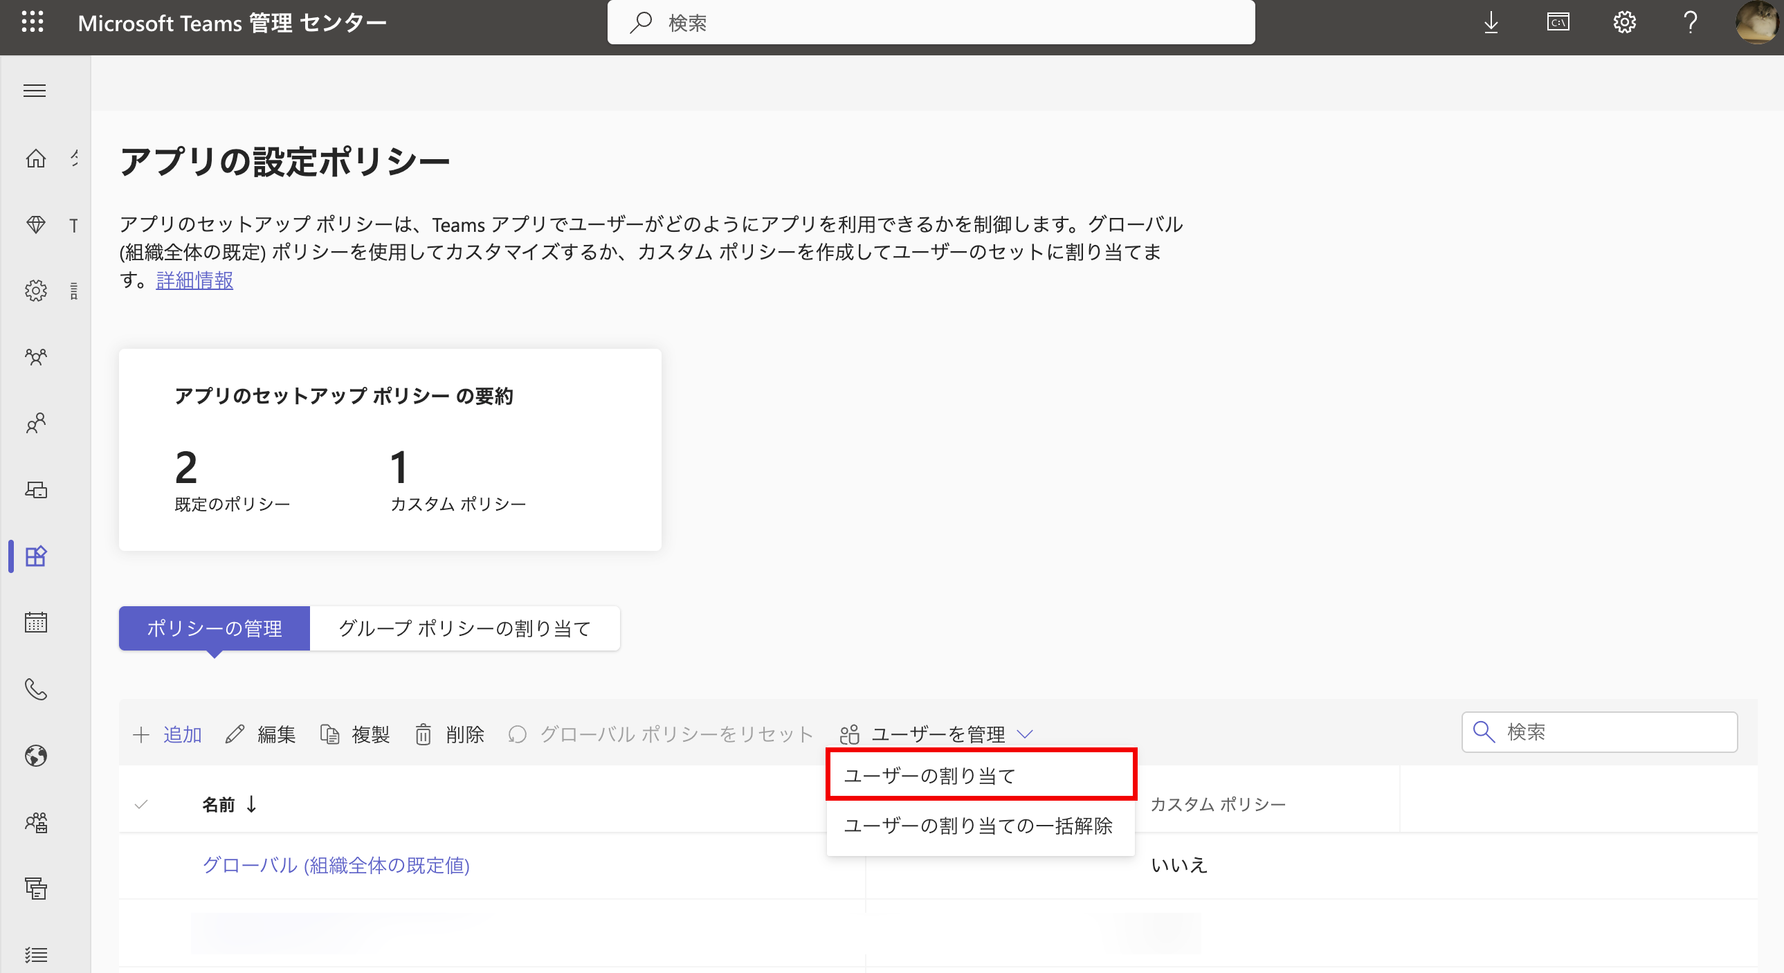Open the Teams devices icon in the sidebar
The height and width of the screenshot is (973, 1784).
(x=35, y=490)
